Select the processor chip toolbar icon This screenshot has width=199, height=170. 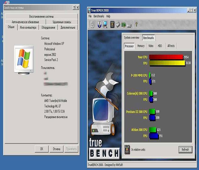(112, 24)
